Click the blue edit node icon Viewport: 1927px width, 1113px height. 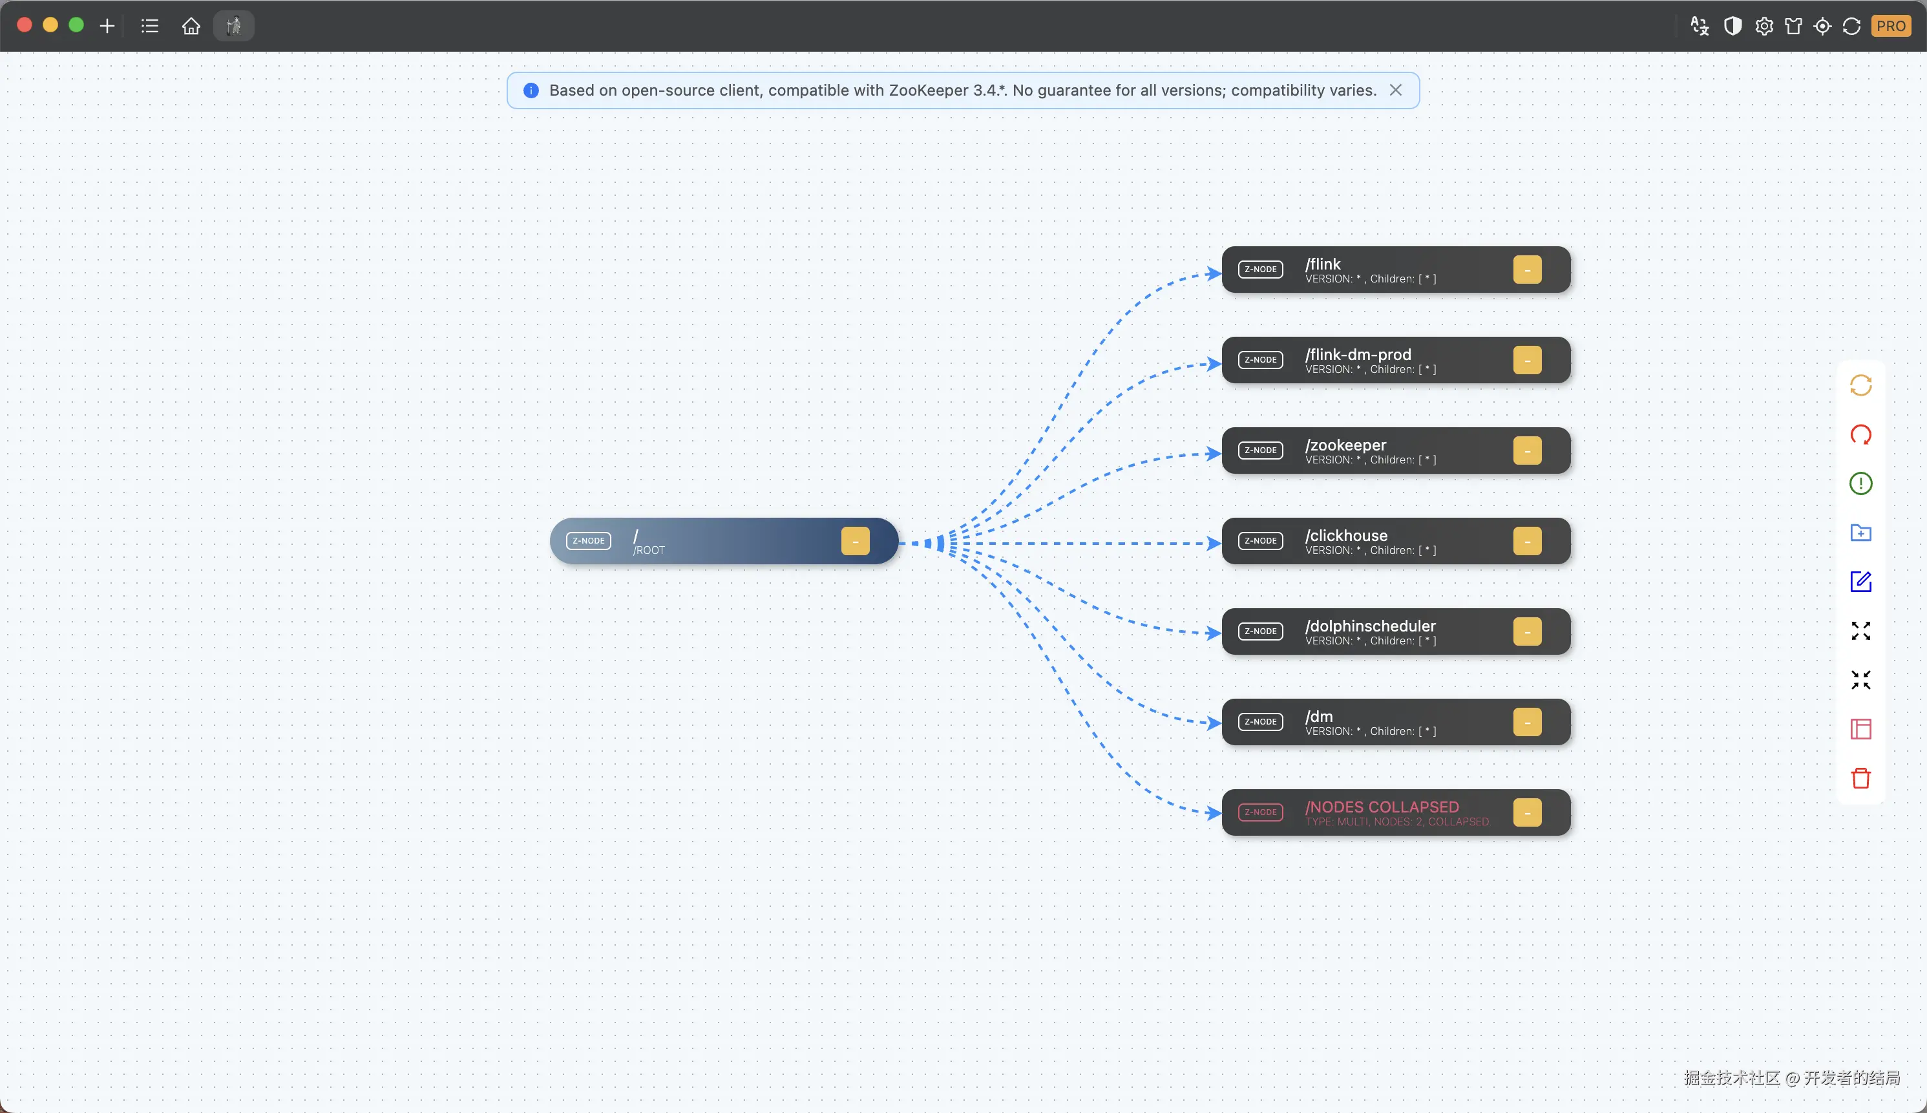tap(1860, 582)
